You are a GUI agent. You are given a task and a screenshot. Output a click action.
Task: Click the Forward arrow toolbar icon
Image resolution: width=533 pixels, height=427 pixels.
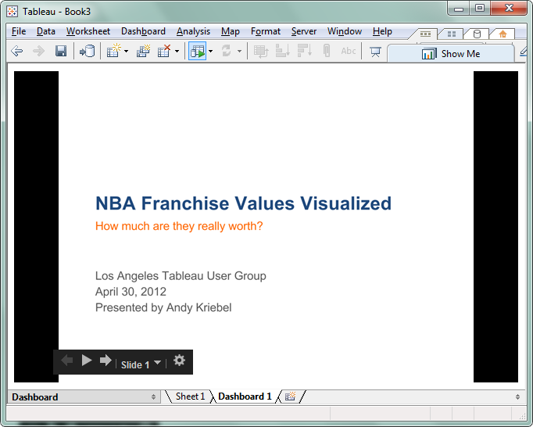tap(38, 51)
